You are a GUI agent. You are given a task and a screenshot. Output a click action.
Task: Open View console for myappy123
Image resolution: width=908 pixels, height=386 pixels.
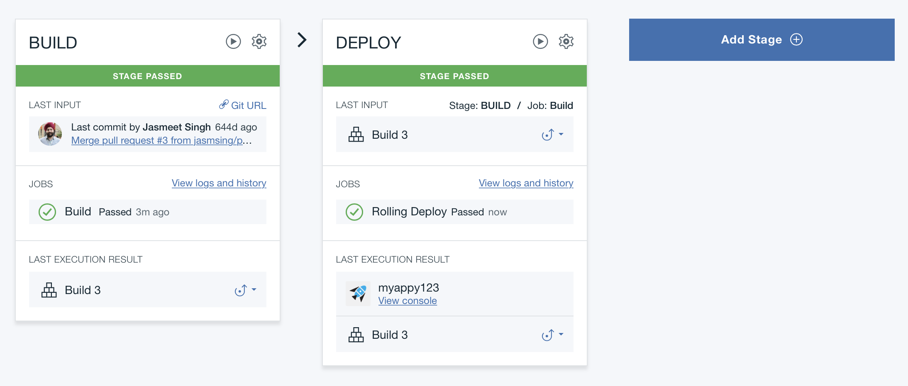[x=408, y=301]
